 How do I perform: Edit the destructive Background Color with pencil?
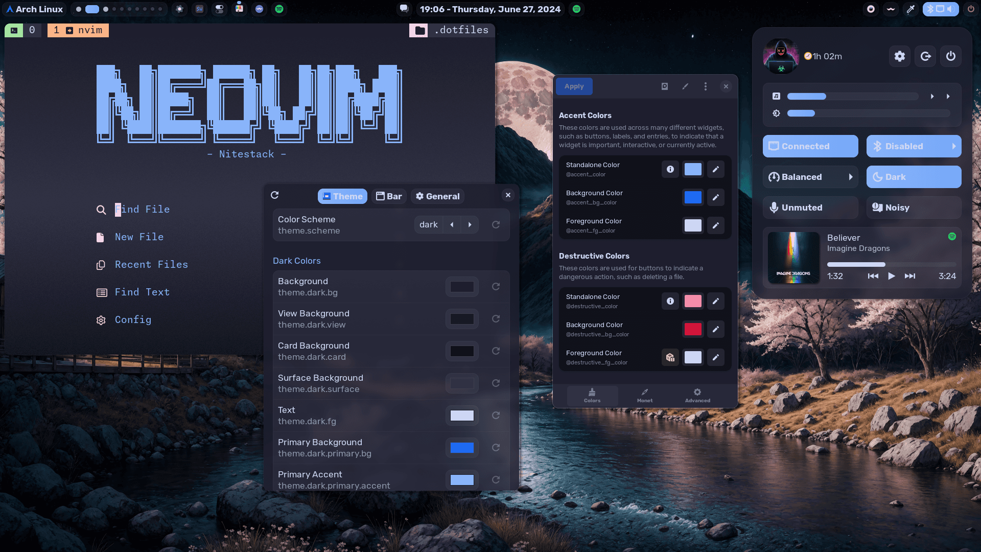[x=716, y=329]
